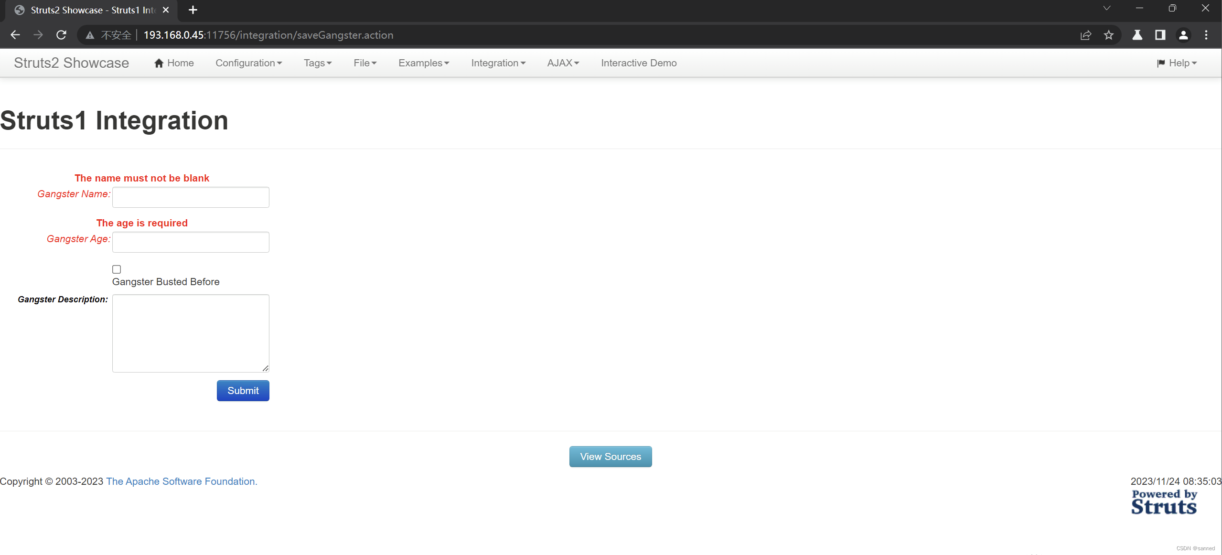Click the share page icon in address bar
The width and height of the screenshot is (1222, 555).
pos(1085,35)
